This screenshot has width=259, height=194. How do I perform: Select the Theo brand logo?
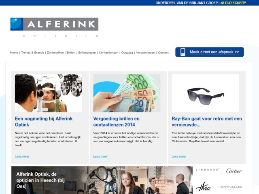[x=203, y=186]
